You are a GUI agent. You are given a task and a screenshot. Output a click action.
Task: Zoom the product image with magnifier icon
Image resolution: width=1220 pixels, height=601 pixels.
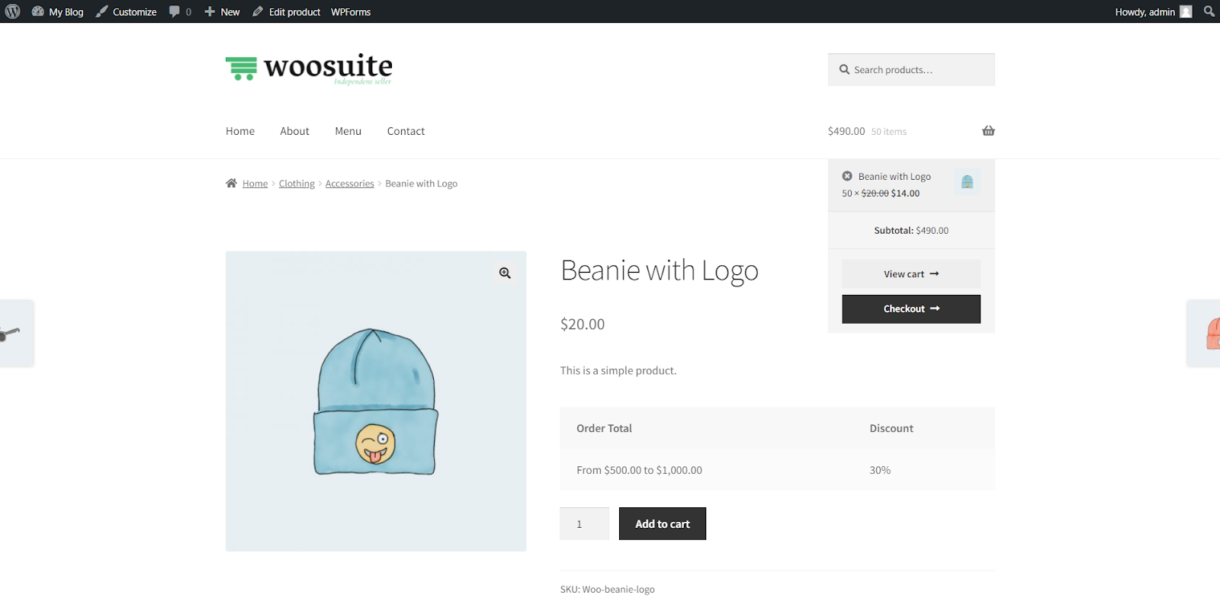[505, 273]
